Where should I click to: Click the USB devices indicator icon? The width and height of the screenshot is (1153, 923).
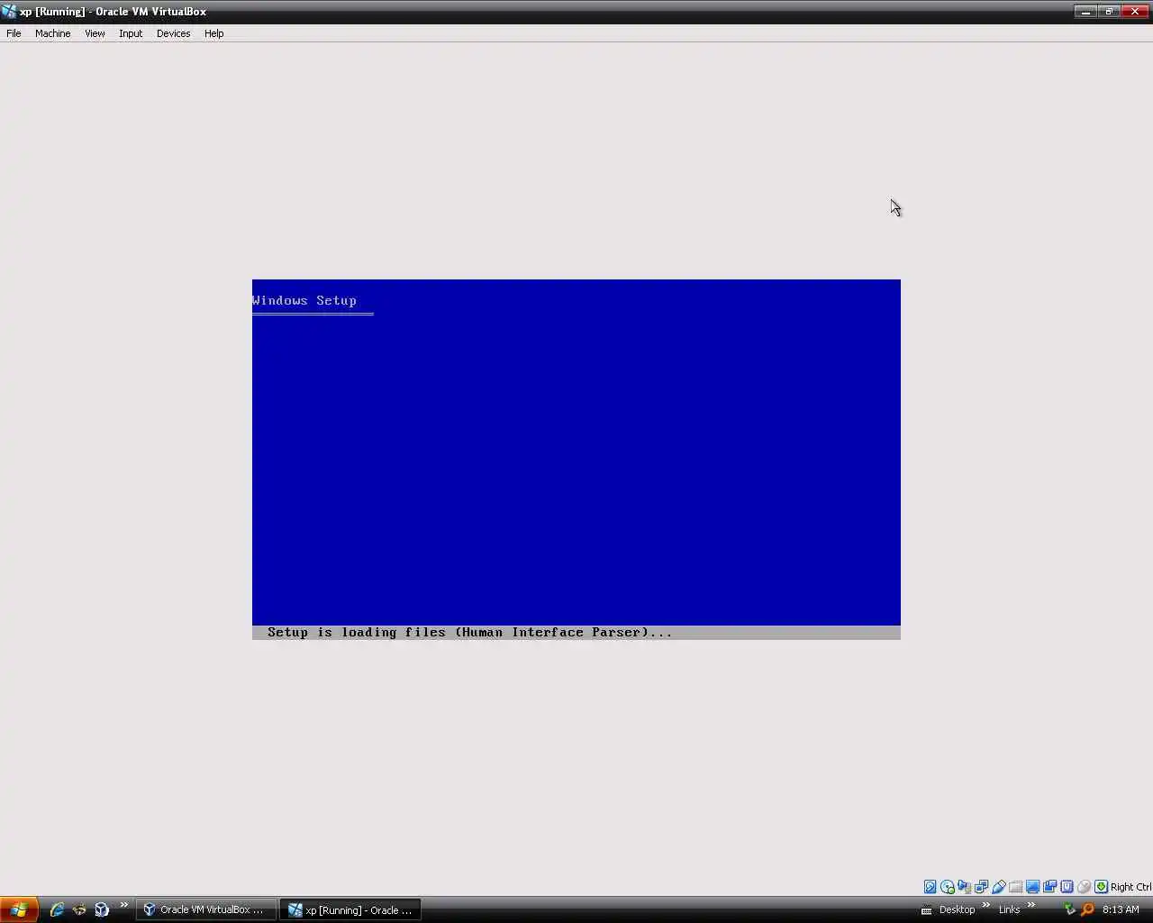coord(998,887)
